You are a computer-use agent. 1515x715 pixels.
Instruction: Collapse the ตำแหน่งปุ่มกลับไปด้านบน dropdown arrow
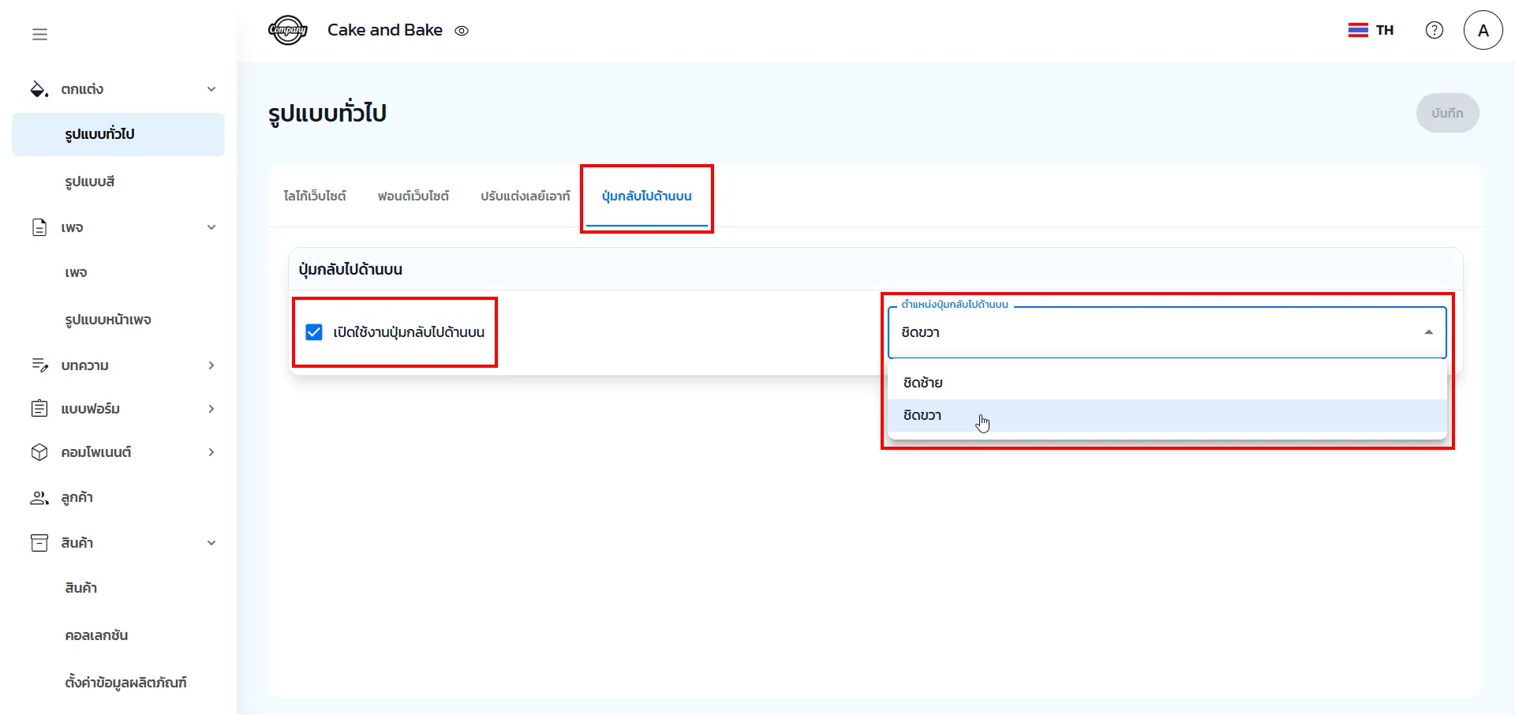[1428, 332]
